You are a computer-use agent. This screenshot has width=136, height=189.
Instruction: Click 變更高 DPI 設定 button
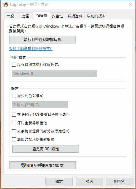click(x=46, y=149)
